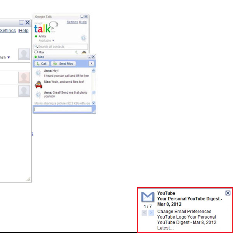
Task: Open Help link in the large left window
Action: tap(24, 31)
